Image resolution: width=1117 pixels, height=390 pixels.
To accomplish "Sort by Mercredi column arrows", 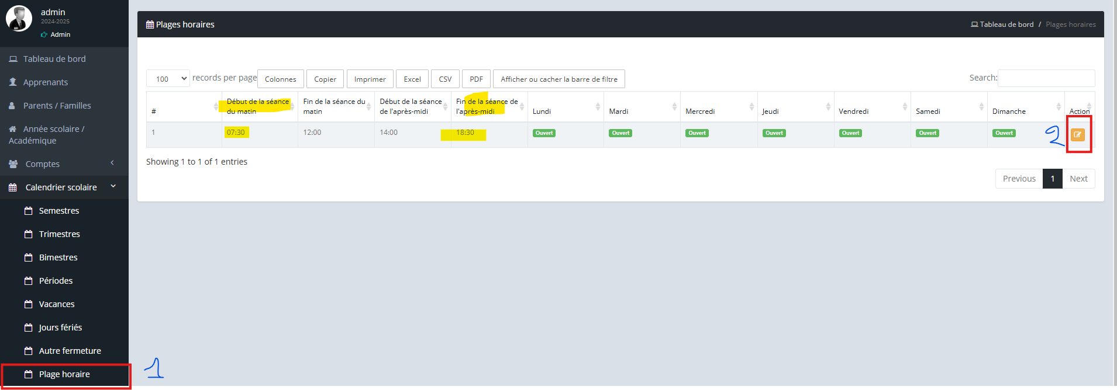I will tap(751, 106).
